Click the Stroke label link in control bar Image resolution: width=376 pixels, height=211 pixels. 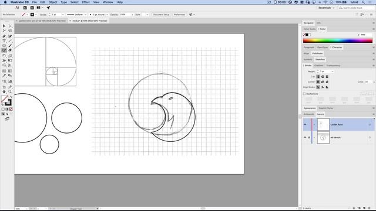[43, 15]
